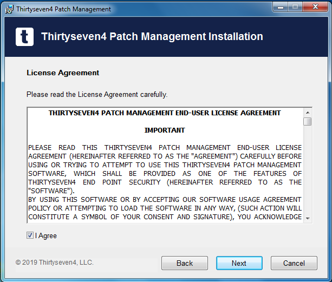Viewport: 332px width, 282px height.
Task: Click the license scrollbar down arrow
Action: click(308, 218)
